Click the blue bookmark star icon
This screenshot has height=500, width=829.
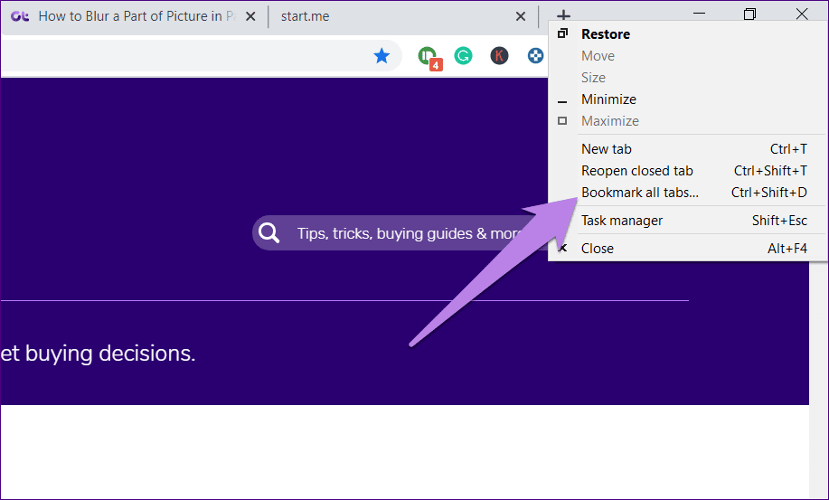click(x=382, y=56)
